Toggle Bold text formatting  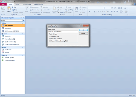[x=89, y=11]
